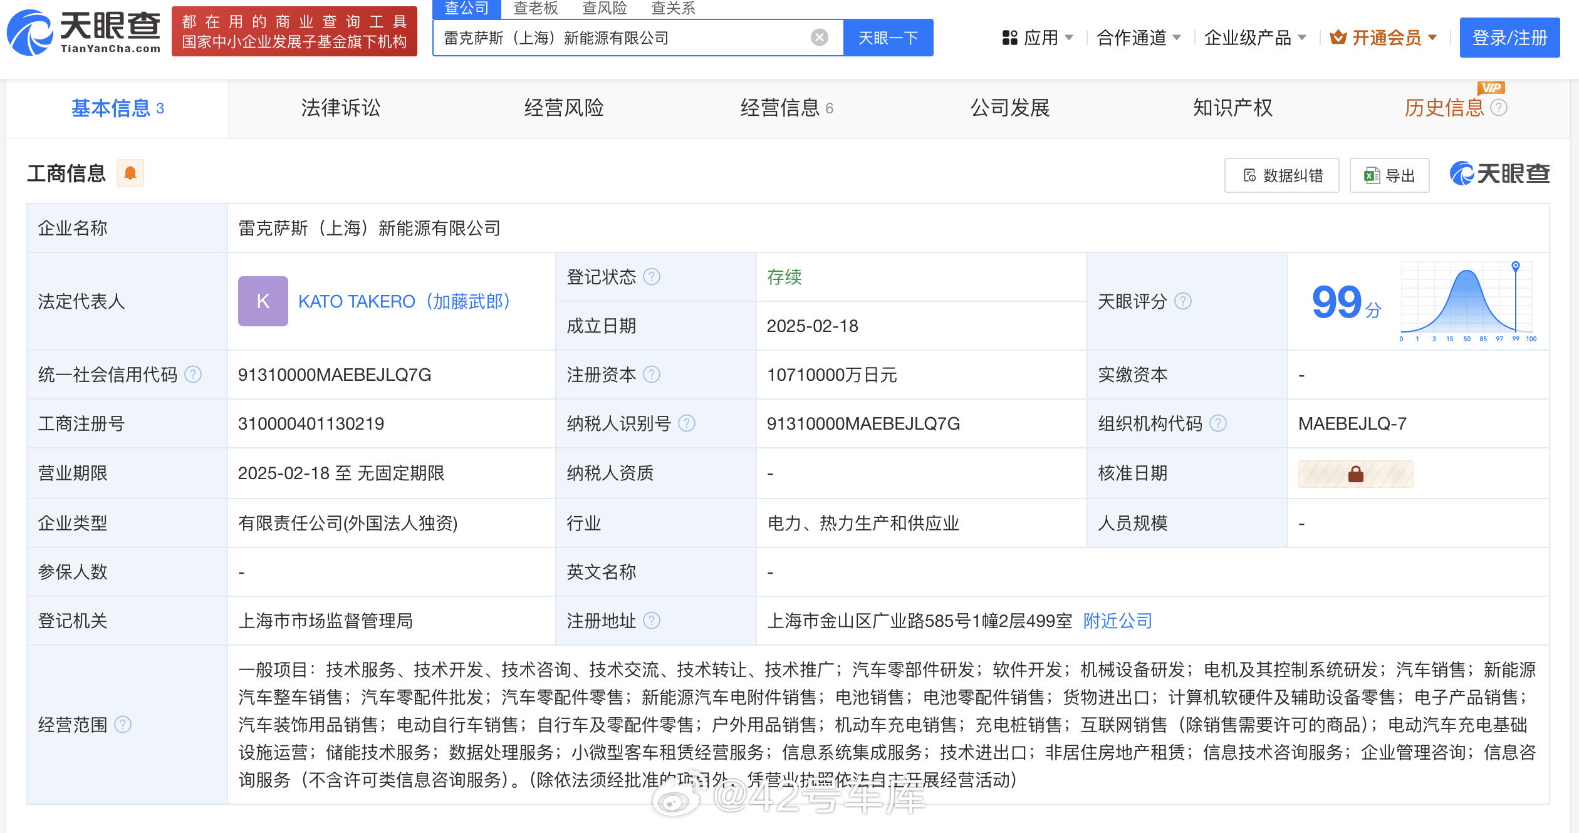Expand the 应用 dropdown menu
Viewport: 1579px width, 833px height.
pyautogui.click(x=1038, y=38)
